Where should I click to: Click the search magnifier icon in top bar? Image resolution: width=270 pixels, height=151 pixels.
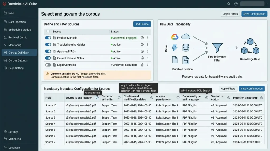228,4
